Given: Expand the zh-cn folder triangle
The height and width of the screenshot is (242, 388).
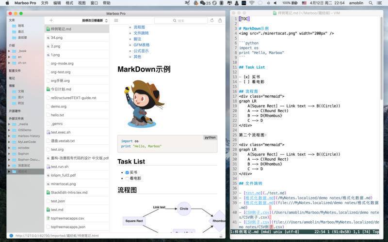Looking at the screenshot, I should [9, 63].
